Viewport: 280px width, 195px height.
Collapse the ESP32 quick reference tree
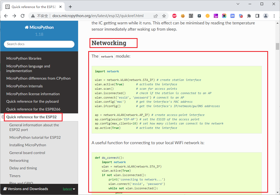[x=3, y=117]
